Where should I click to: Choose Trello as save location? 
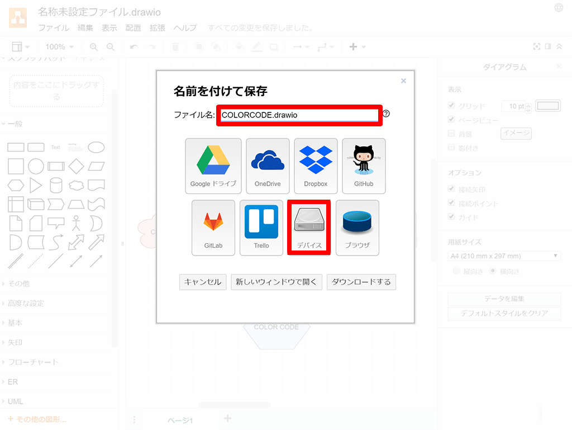261,228
